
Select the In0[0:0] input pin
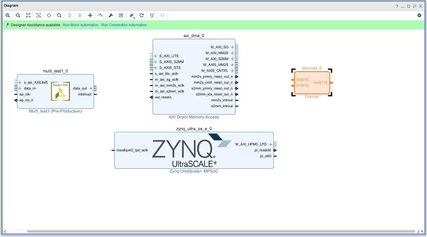[302, 79]
